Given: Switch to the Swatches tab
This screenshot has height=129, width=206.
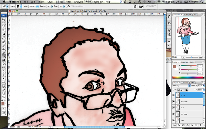Looking at the screenshot, I should tap(184, 62).
